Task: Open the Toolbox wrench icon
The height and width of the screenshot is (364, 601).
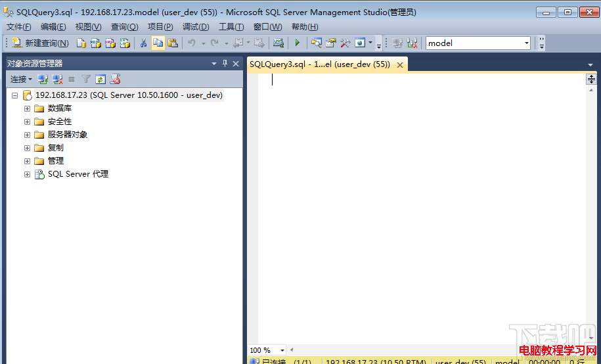Action: pos(345,43)
